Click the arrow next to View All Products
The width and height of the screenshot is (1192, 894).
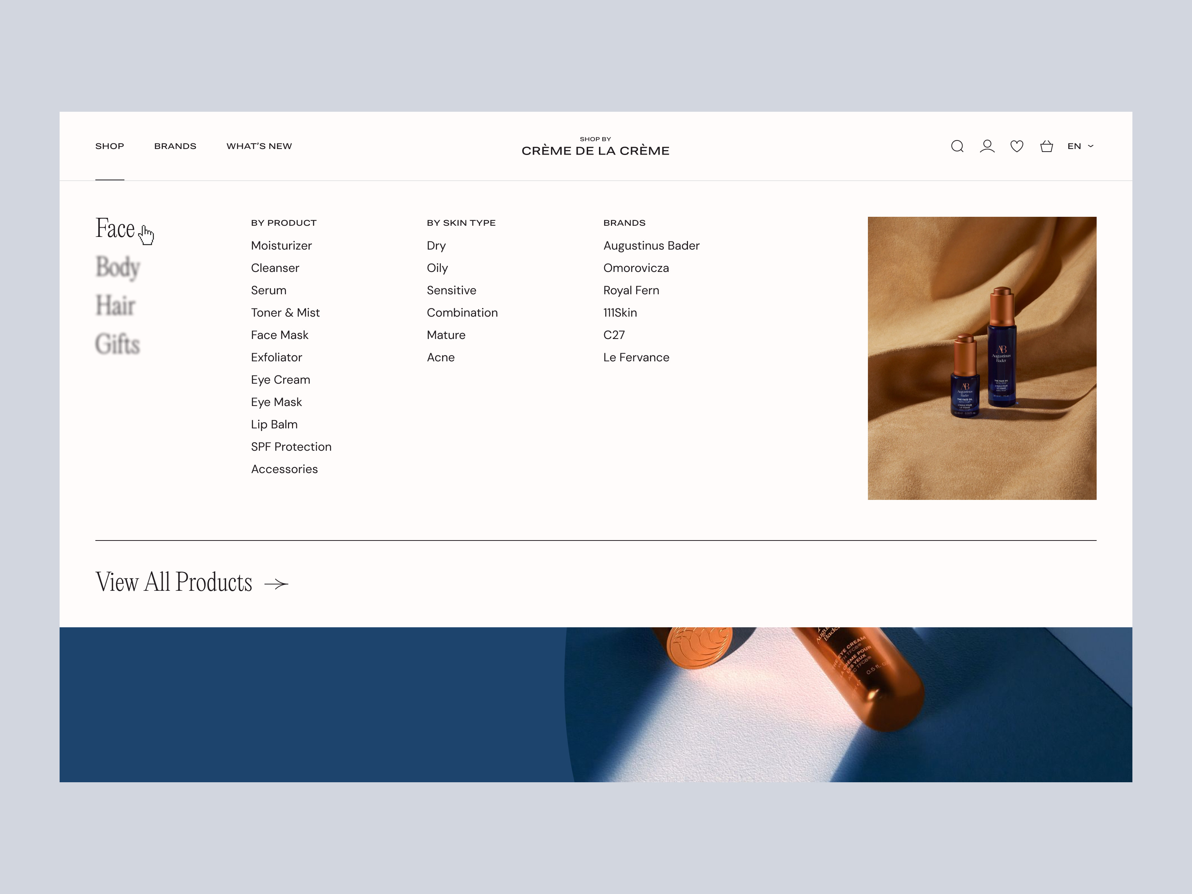pyautogui.click(x=277, y=583)
